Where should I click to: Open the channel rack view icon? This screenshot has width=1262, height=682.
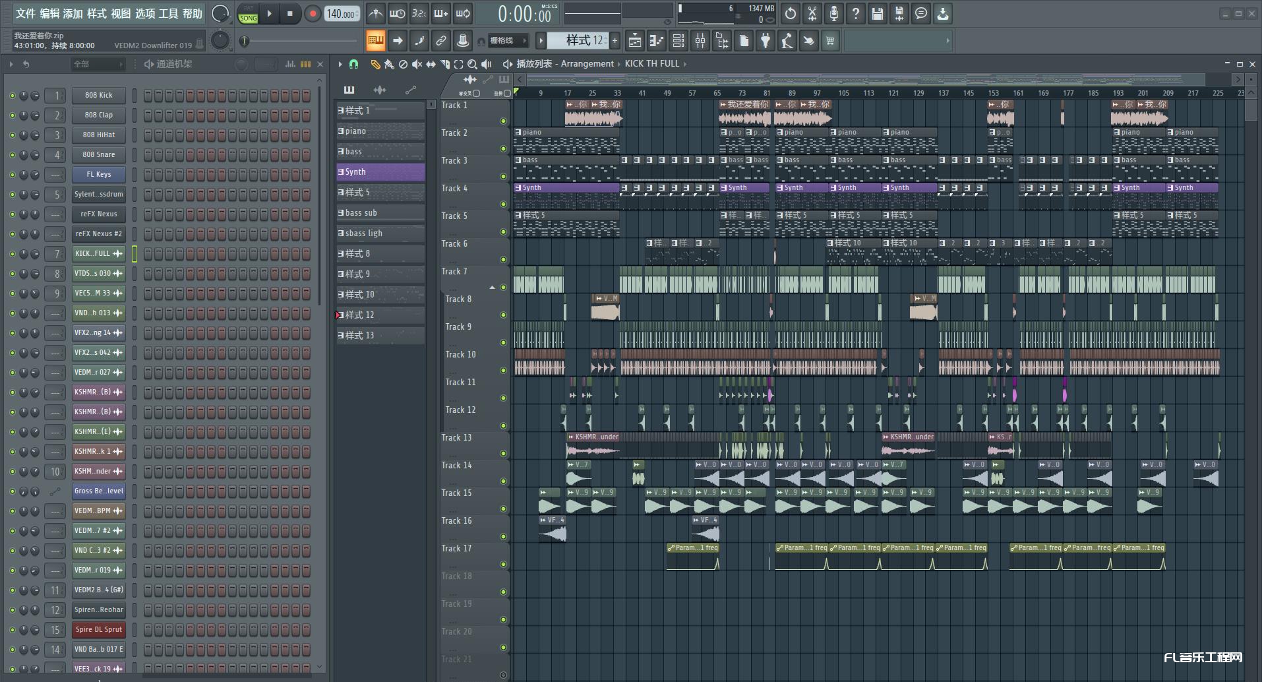coord(678,41)
